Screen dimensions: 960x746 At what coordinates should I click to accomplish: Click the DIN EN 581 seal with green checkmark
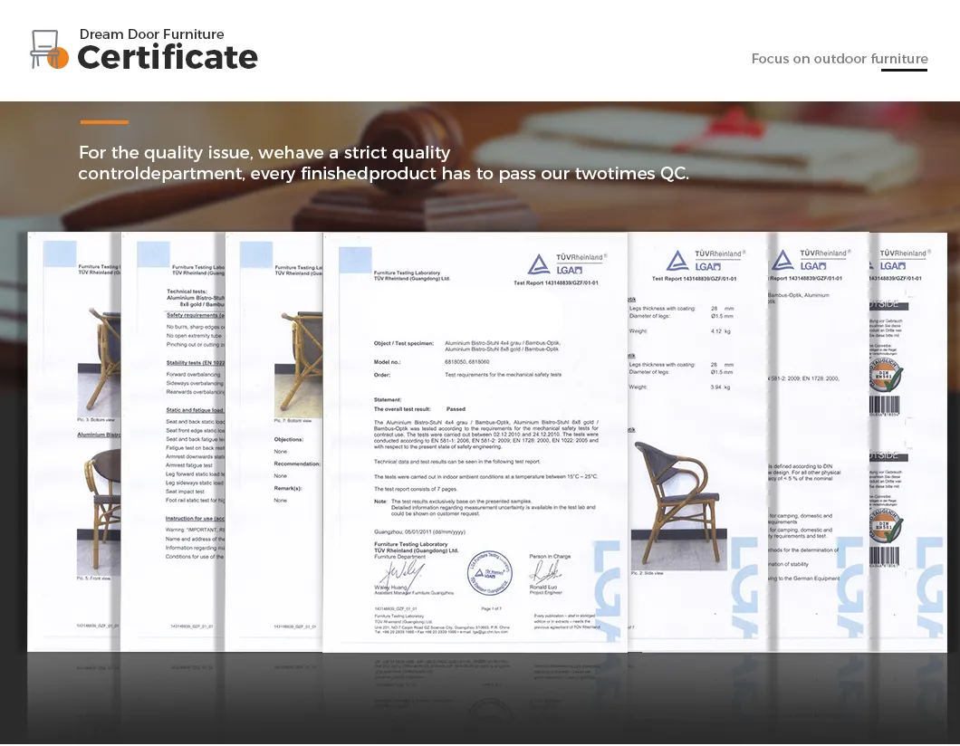(x=888, y=375)
